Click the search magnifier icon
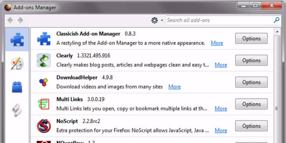Image resolution: width=286 pixels, height=143 pixels. pyautogui.click(x=276, y=20)
